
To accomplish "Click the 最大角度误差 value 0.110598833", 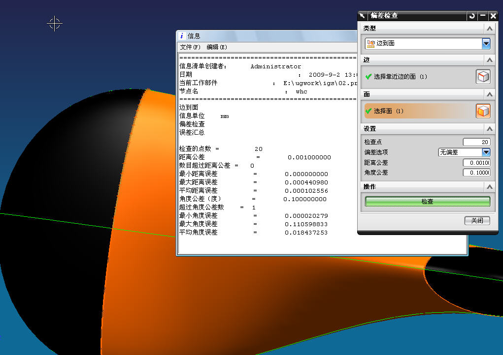I will (x=306, y=224).
